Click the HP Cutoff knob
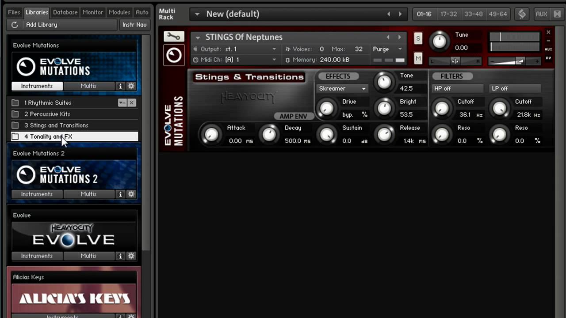The image size is (566, 318). (442, 108)
